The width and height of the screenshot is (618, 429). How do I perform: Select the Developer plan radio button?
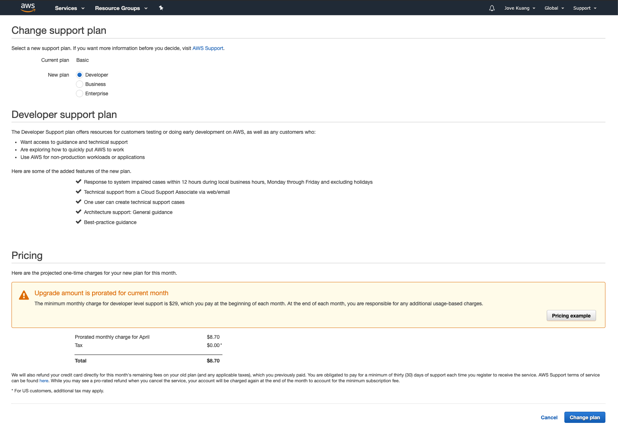click(80, 75)
